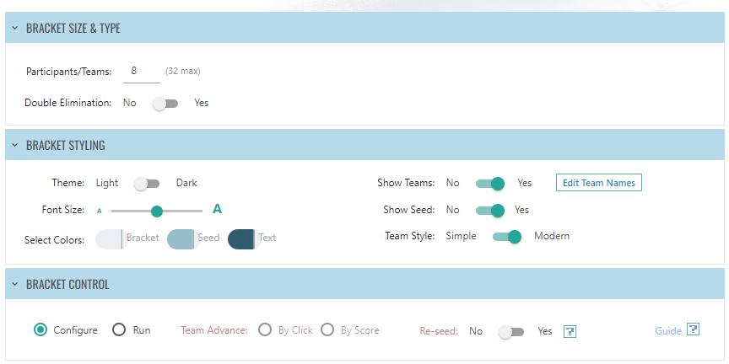This screenshot has height=364, width=729.
Task: Switch Team Style toggle to Simple
Action: point(507,237)
